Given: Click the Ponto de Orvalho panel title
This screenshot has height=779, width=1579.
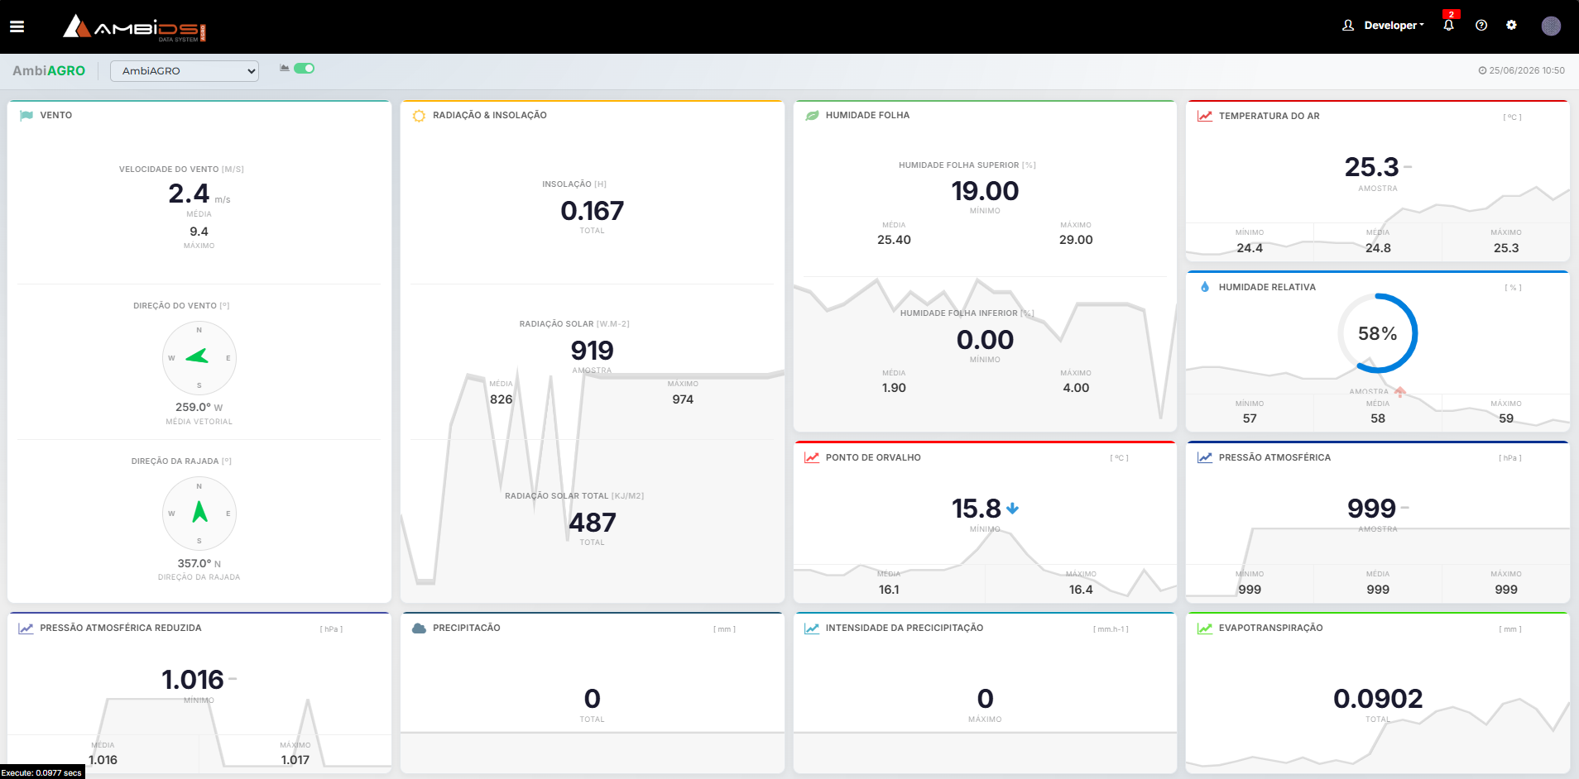Looking at the screenshot, I should [873, 457].
